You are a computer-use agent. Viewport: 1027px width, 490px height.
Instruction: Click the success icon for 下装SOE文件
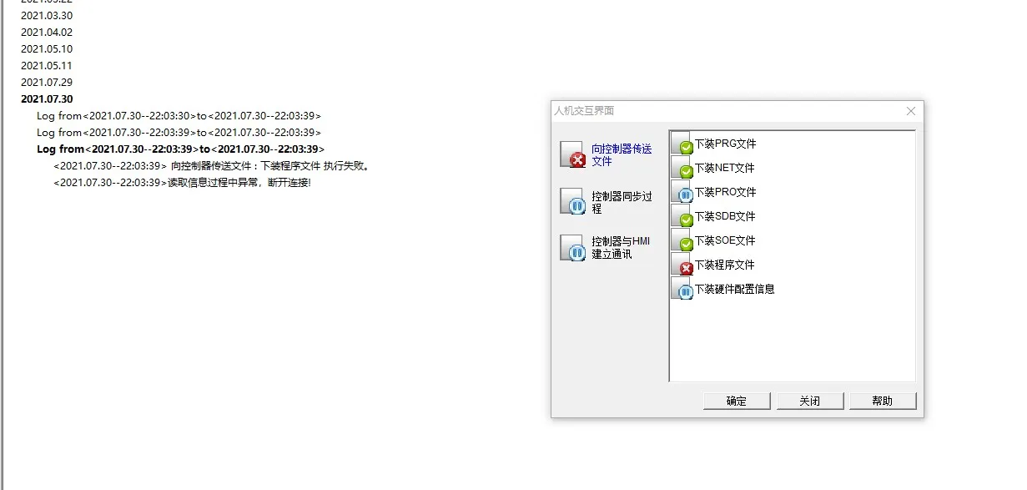pos(682,240)
